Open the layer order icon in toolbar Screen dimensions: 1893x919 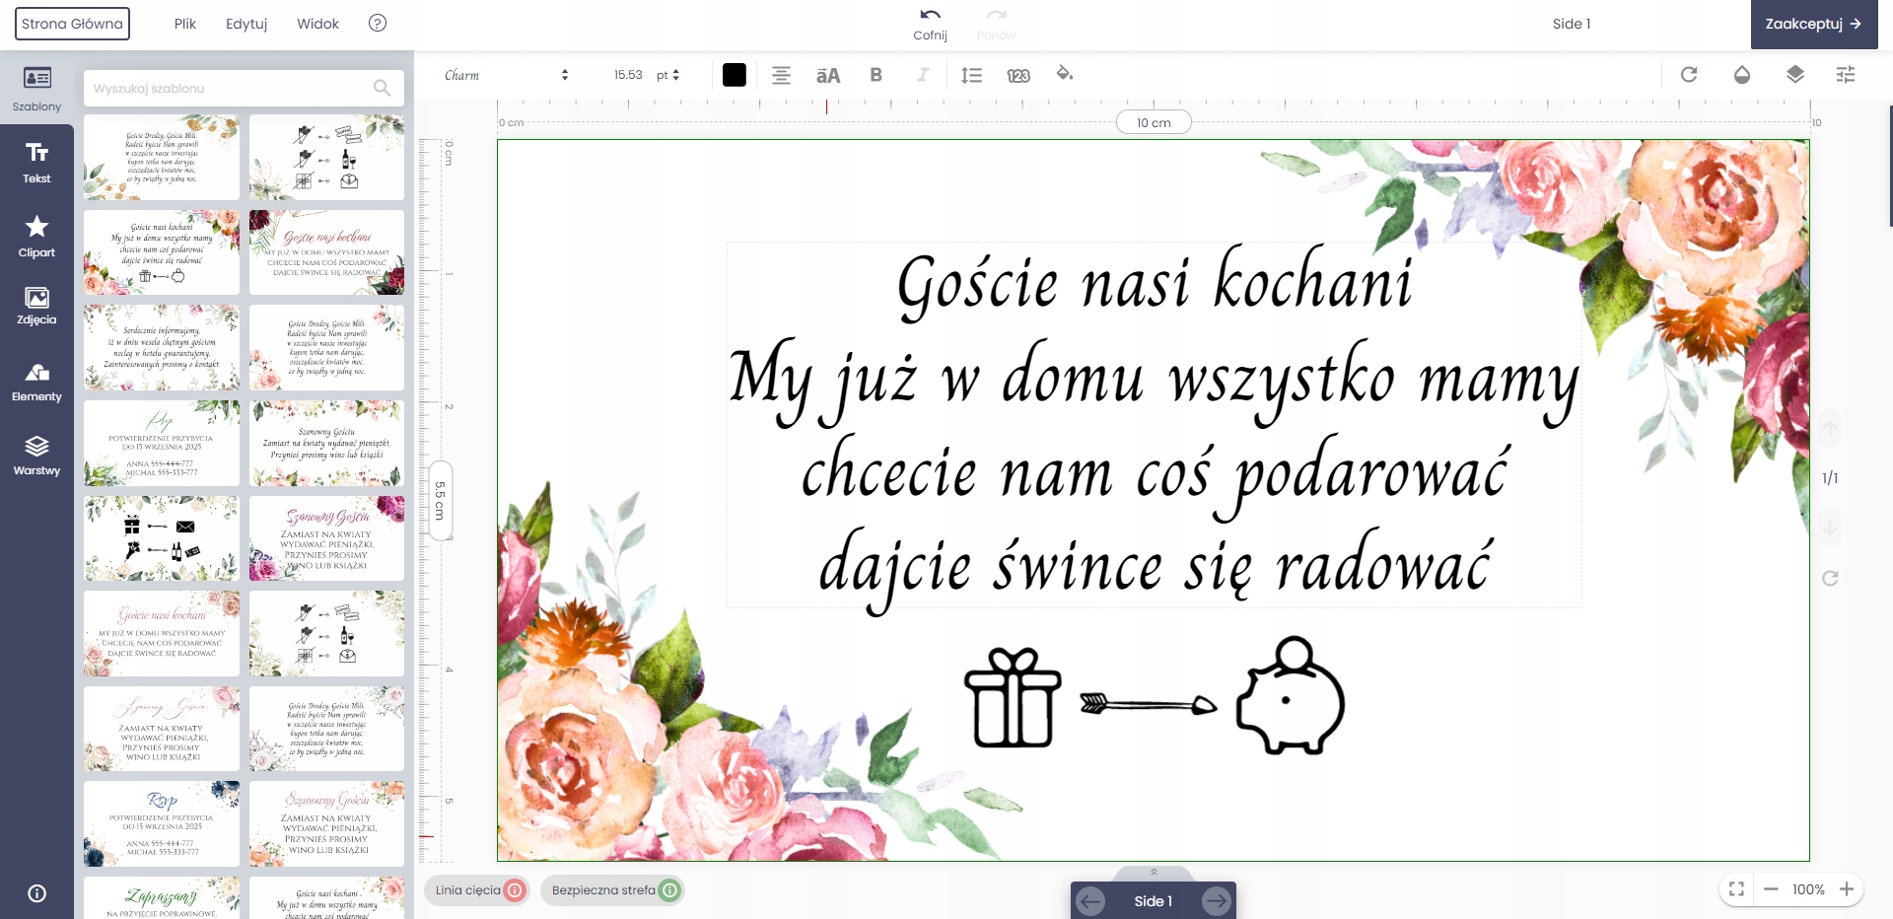tap(1794, 75)
